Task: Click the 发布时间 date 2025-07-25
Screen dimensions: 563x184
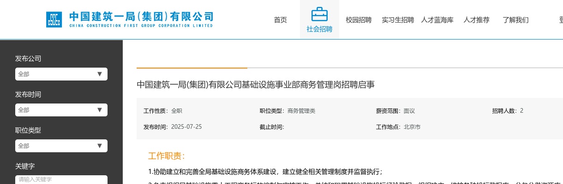Action: pos(186,126)
